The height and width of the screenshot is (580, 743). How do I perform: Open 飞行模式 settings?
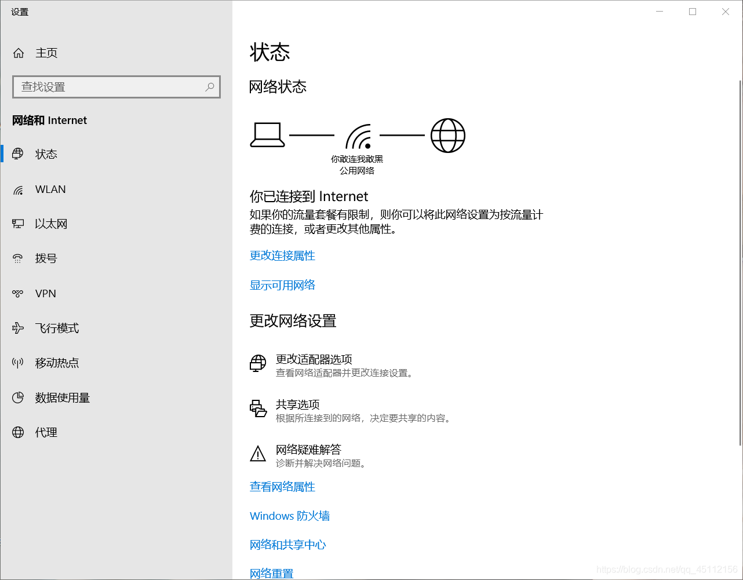coord(116,328)
